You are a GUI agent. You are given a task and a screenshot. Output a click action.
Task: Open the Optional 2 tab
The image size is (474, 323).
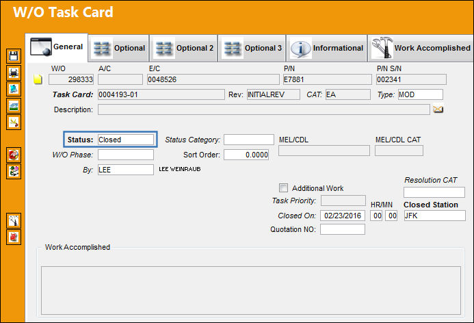pos(184,48)
